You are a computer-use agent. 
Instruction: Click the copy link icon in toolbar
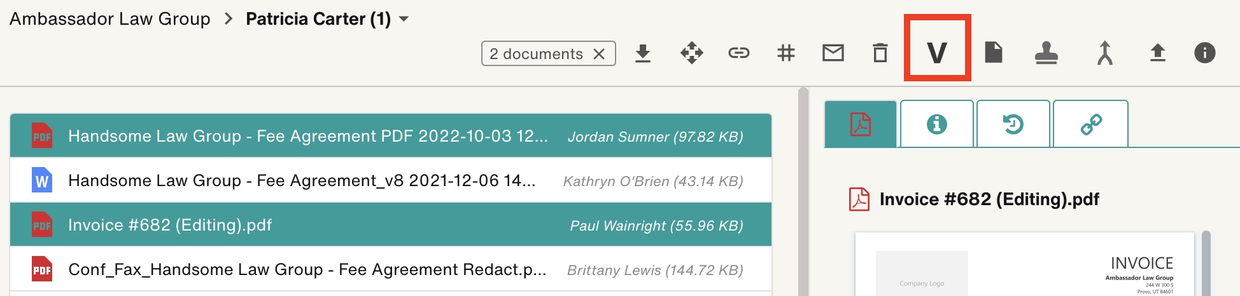[738, 53]
